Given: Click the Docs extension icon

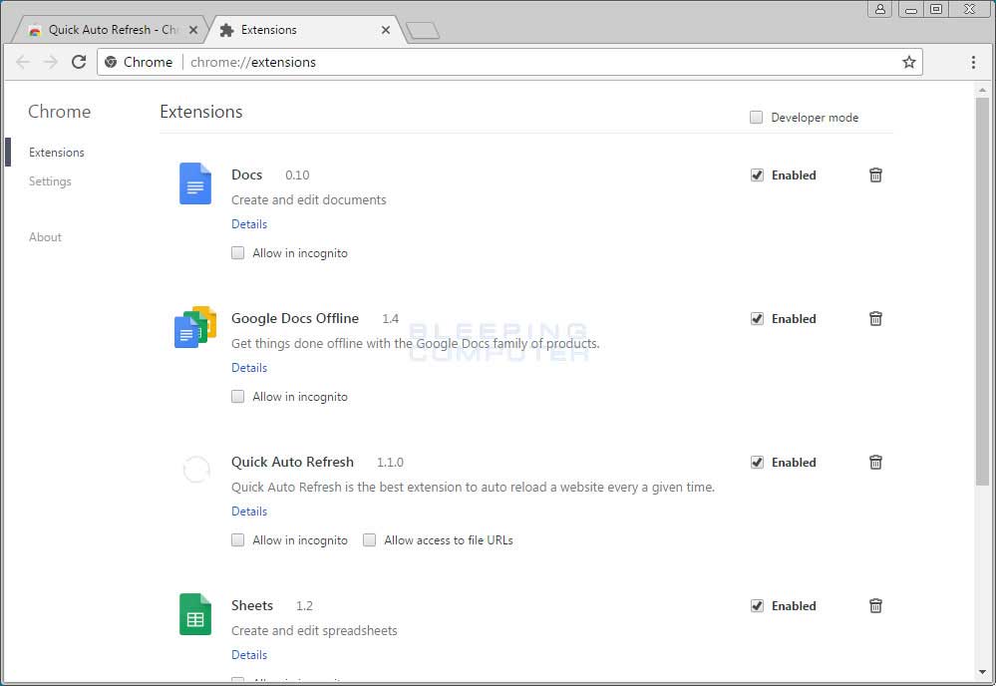Looking at the screenshot, I should pos(195,183).
